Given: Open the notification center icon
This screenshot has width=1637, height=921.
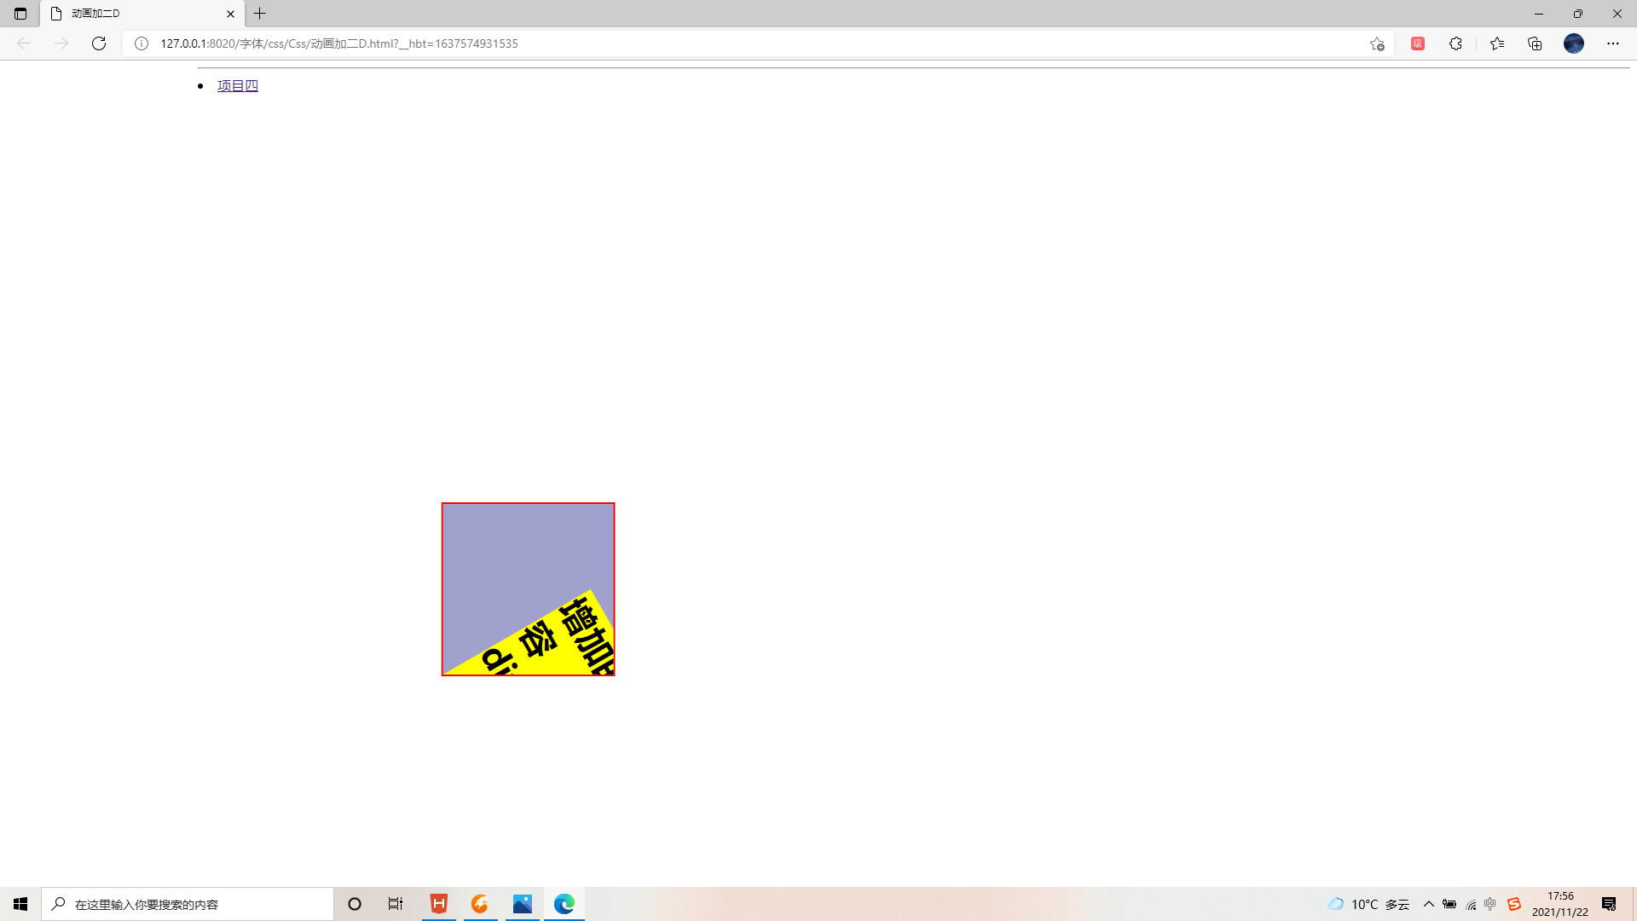Looking at the screenshot, I should 1609,904.
